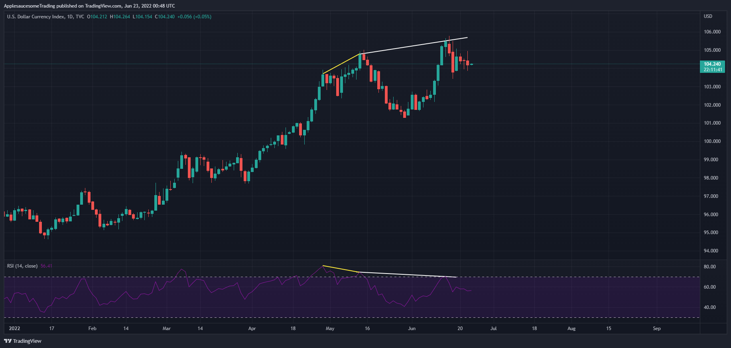
Task: Click the 2022 label on time axis
Action: [14, 328]
